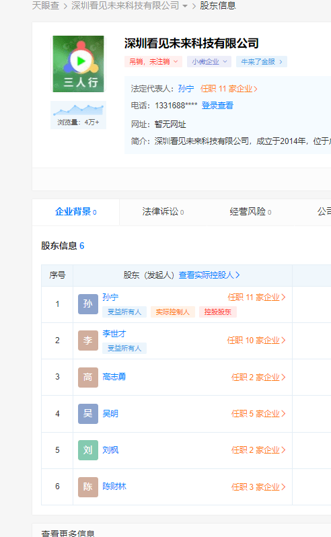Click the 刘 avatar icon
The image size is (331, 537).
(x=88, y=450)
